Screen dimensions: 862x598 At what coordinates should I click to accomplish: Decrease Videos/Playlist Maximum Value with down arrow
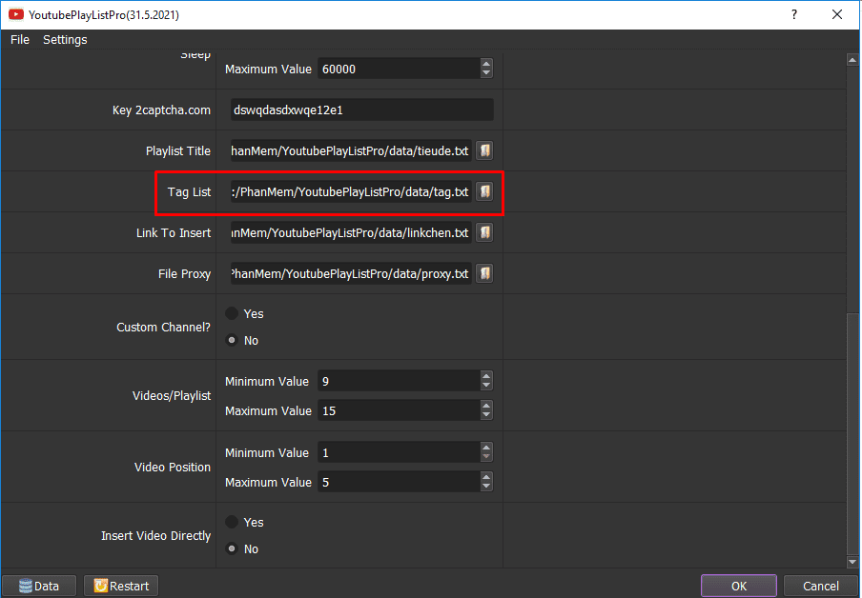[486, 416]
